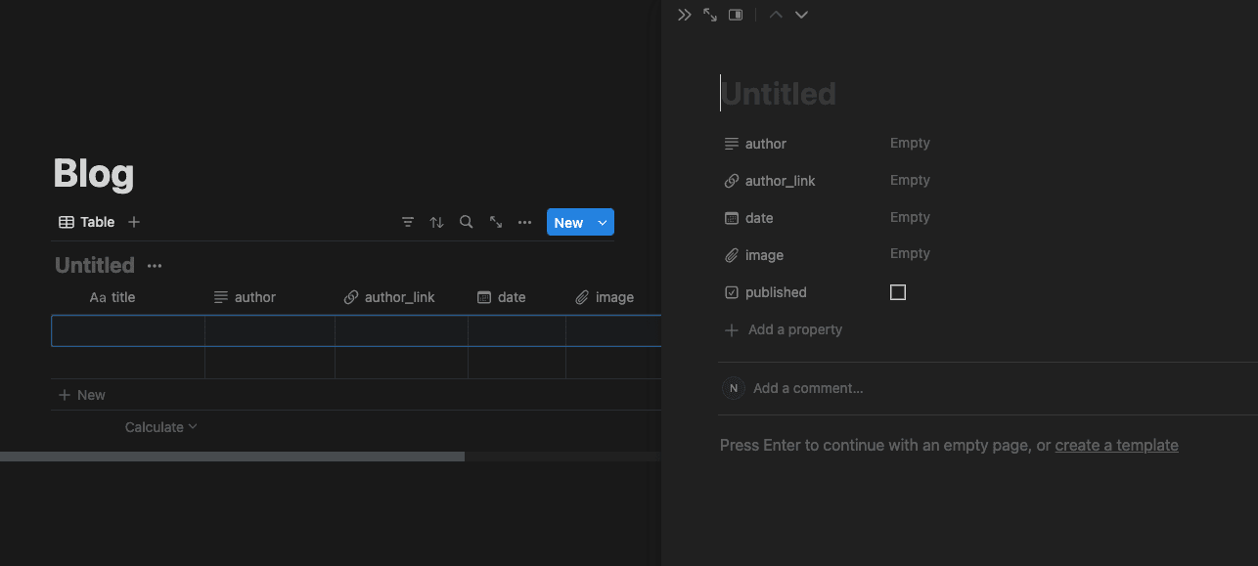Viewport: 1258px width, 566px height.
Task: Click the create a template link
Action: pyautogui.click(x=1116, y=445)
